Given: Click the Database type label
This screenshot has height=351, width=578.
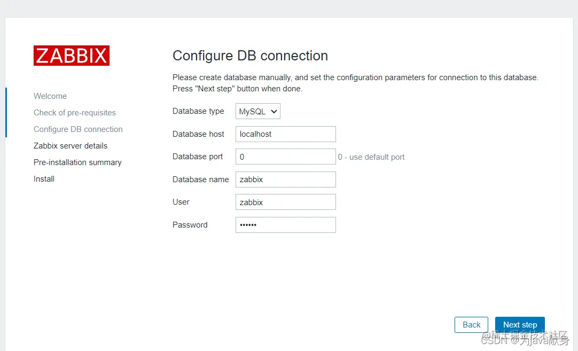Looking at the screenshot, I should point(198,111).
